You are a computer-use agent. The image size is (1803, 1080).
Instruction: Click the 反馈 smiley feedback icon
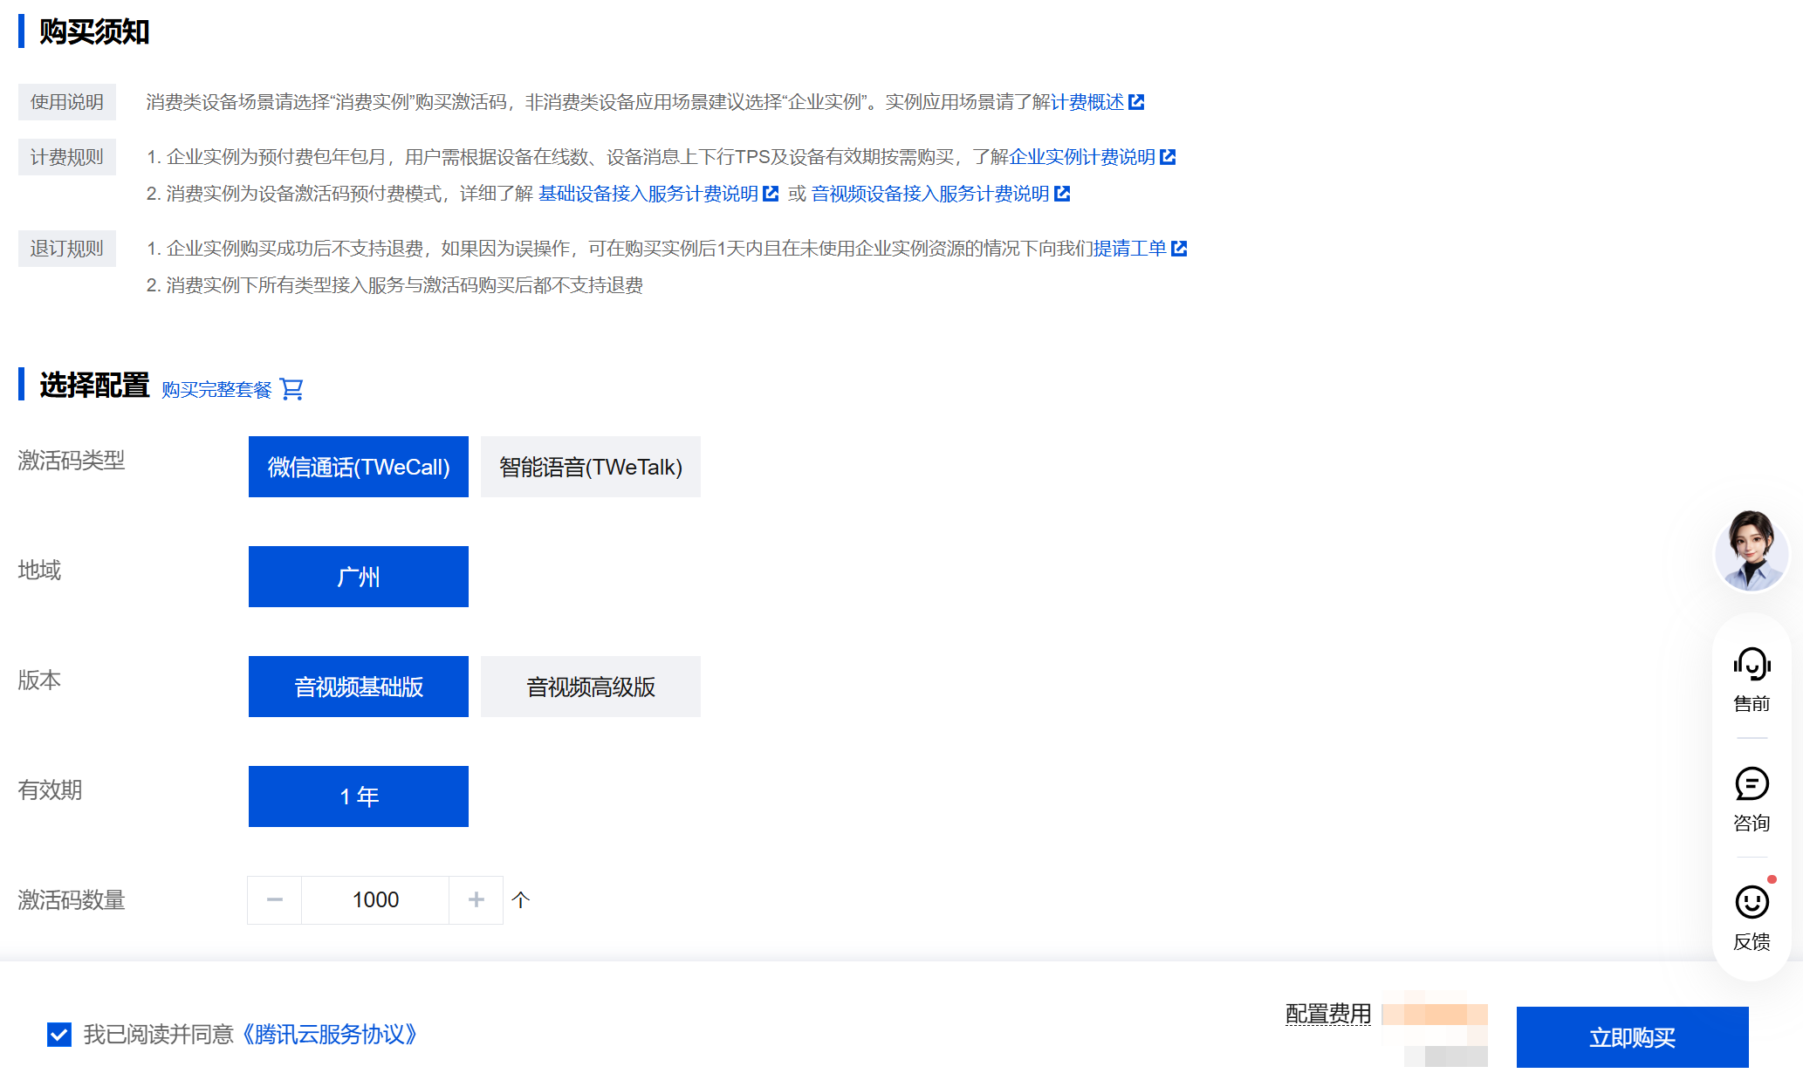(x=1752, y=902)
